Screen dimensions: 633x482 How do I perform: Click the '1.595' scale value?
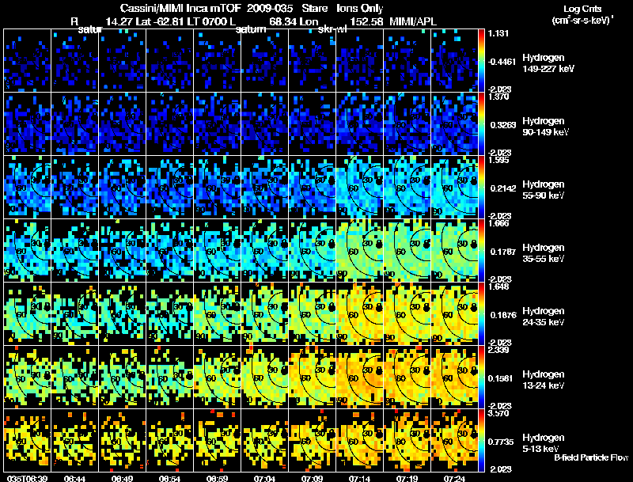click(x=498, y=160)
